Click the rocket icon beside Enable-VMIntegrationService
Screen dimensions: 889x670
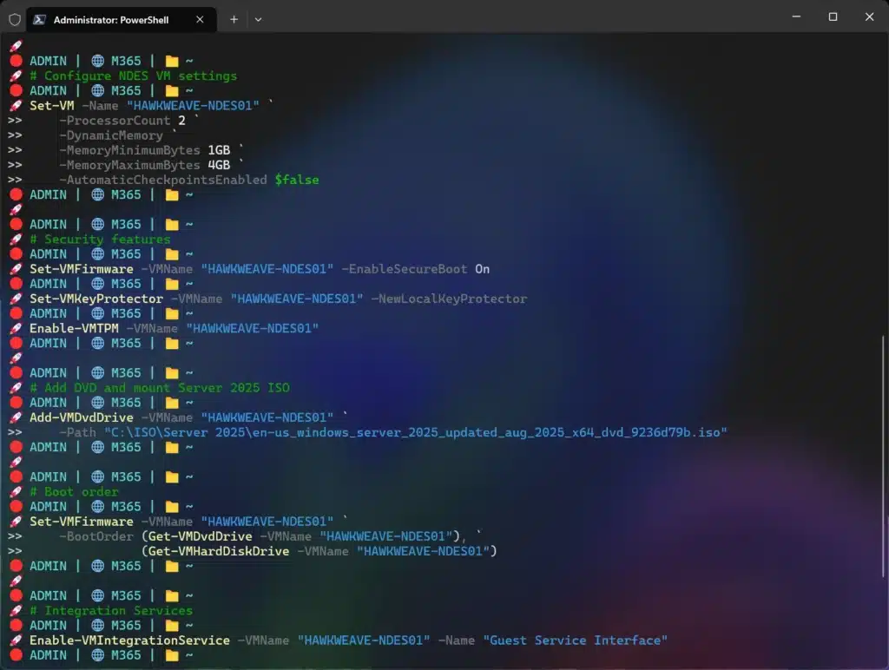[x=16, y=640]
